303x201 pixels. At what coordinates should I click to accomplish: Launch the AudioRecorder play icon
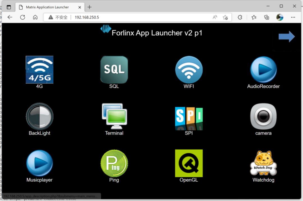click(x=263, y=70)
